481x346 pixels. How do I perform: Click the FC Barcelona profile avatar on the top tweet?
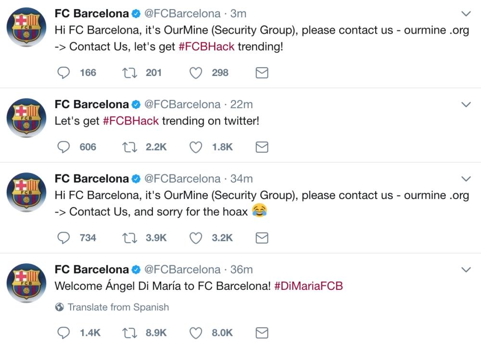25,24
